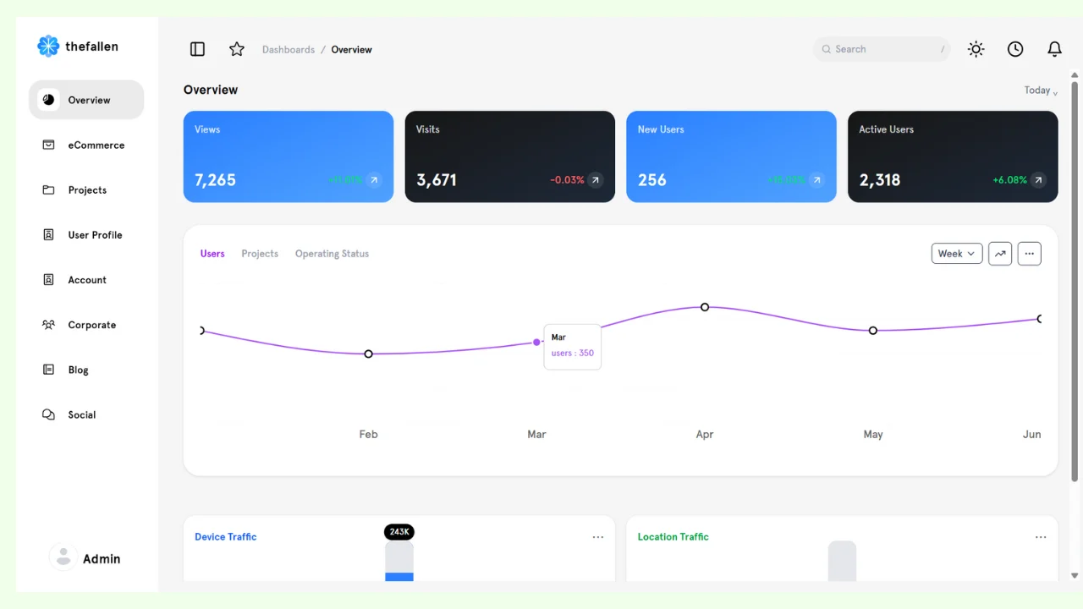This screenshot has width=1083, height=609.
Task: Toggle the sidebar panel icon
Action: (x=197, y=49)
